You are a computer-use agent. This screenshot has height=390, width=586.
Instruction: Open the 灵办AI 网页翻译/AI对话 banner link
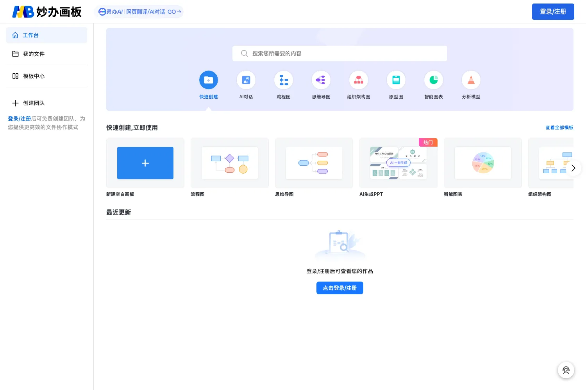(139, 12)
